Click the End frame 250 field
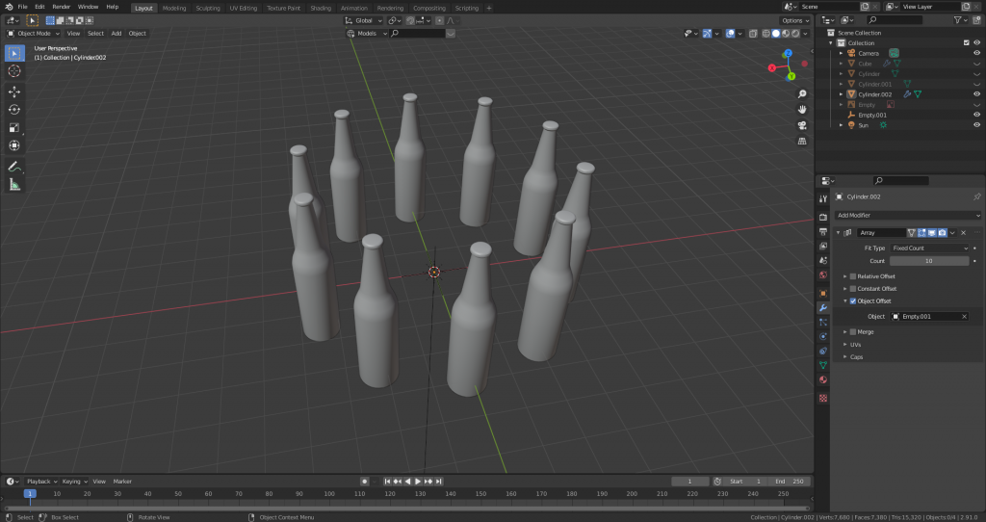986x522 pixels. [x=789, y=482]
